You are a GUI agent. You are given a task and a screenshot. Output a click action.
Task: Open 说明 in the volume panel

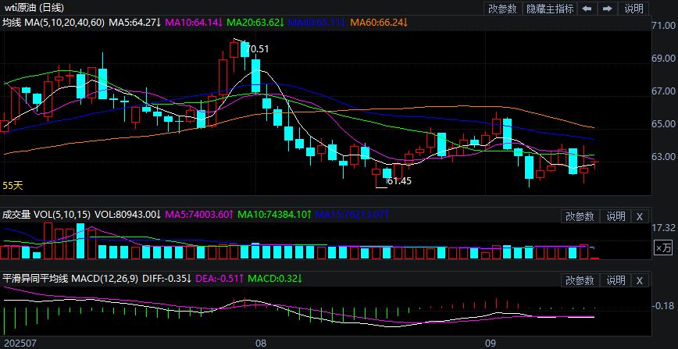click(616, 216)
